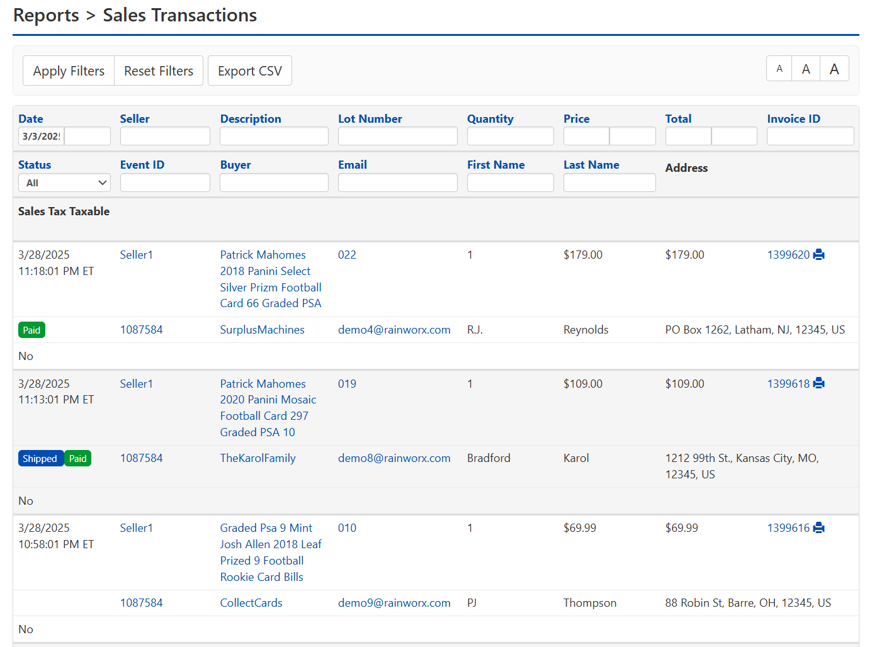Click the Apply Filters button

point(69,70)
